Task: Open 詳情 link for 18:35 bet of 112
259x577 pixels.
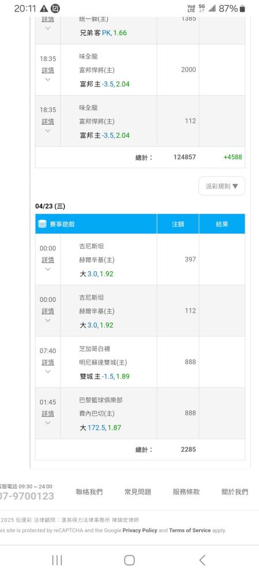Action: 48,121
